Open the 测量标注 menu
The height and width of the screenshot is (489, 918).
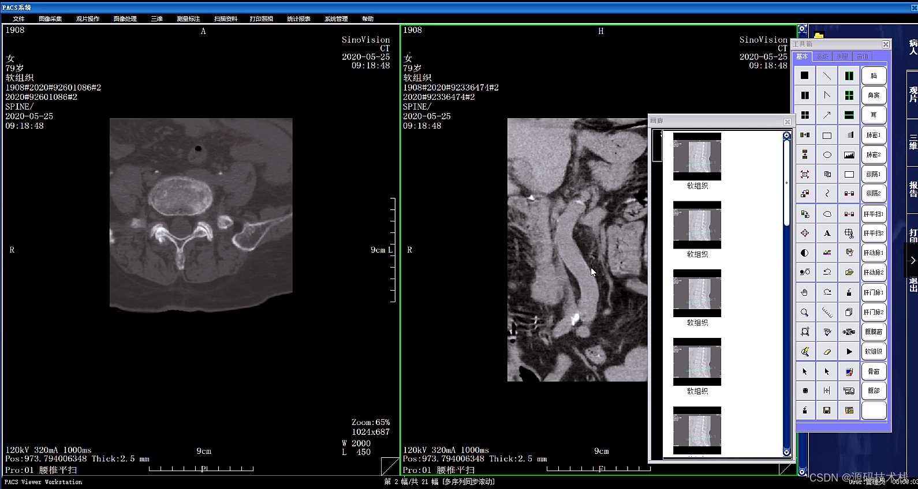pyautogui.click(x=188, y=19)
